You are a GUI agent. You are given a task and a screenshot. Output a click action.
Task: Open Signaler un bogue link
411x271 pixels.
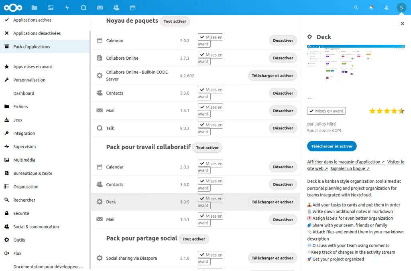click(350, 169)
